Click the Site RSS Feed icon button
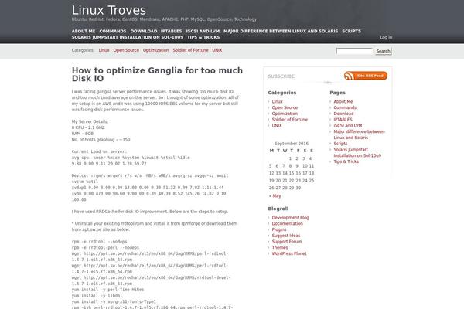Screen dimensions: 464x309 pos(366,76)
